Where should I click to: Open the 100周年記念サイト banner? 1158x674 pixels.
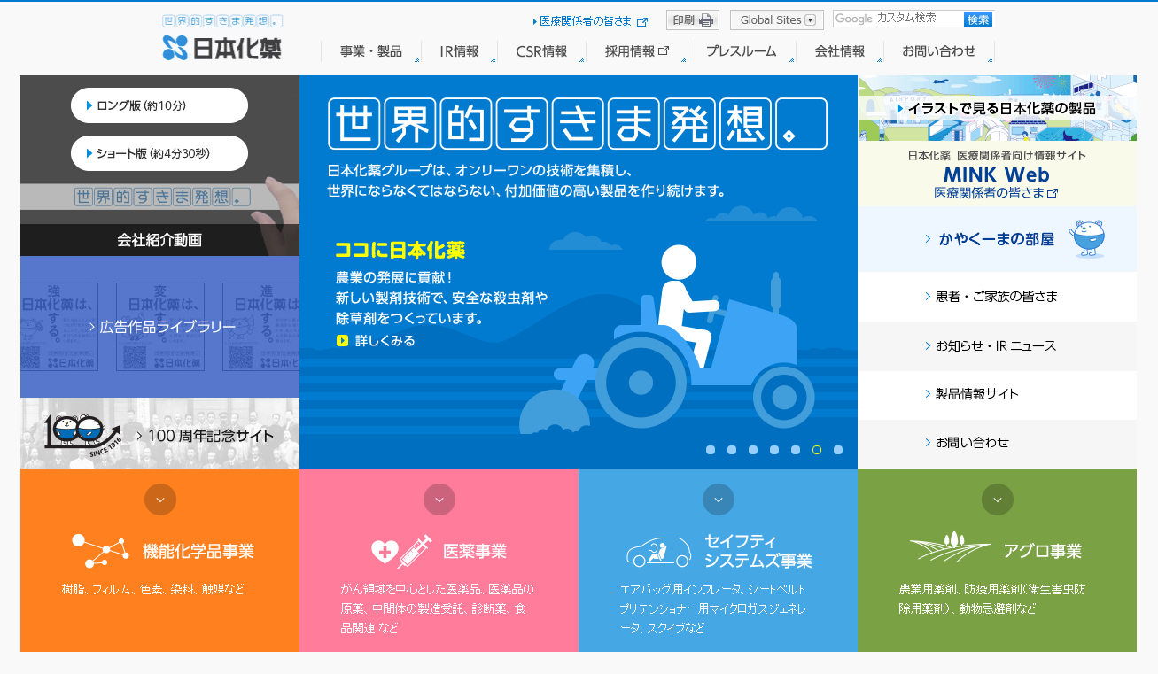pyautogui.click(x=159, y=433)
